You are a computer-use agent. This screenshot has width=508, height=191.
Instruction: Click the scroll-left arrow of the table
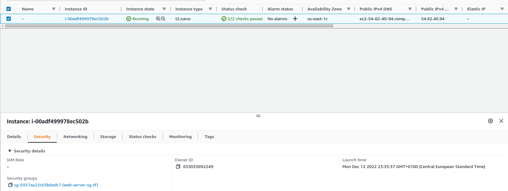pos(3,26)
